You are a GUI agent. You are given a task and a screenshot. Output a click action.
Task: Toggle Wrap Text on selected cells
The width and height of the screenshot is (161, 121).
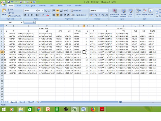76,11
